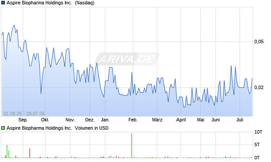
Task: Click the 0T volume axis label
Action: [x=257, y=158]
